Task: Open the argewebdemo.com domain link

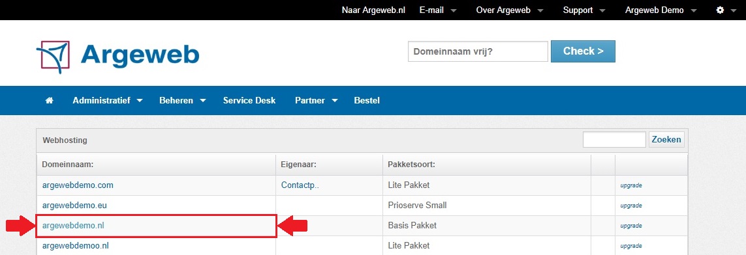Action: (78, 185)
